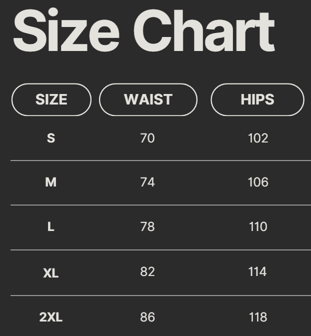Viewport: 311px width, 336px height.
Task: Click hips value 102
Action: (258, 138)
